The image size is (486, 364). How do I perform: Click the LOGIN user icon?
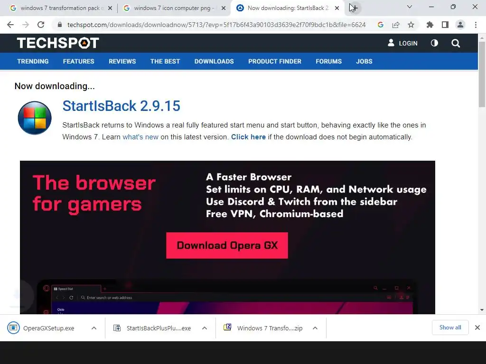click(391, 43)
